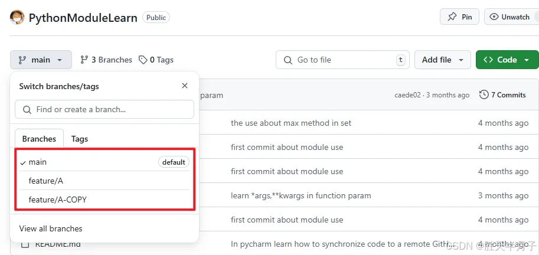
Task: Open the caede02 commit hash link
Action: (x=407, y=95)
